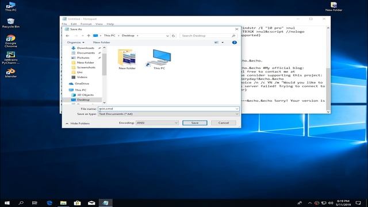Open File Explorer from the taskbar
The width and height of the screenshot is (368, 207).
point(63,203)
